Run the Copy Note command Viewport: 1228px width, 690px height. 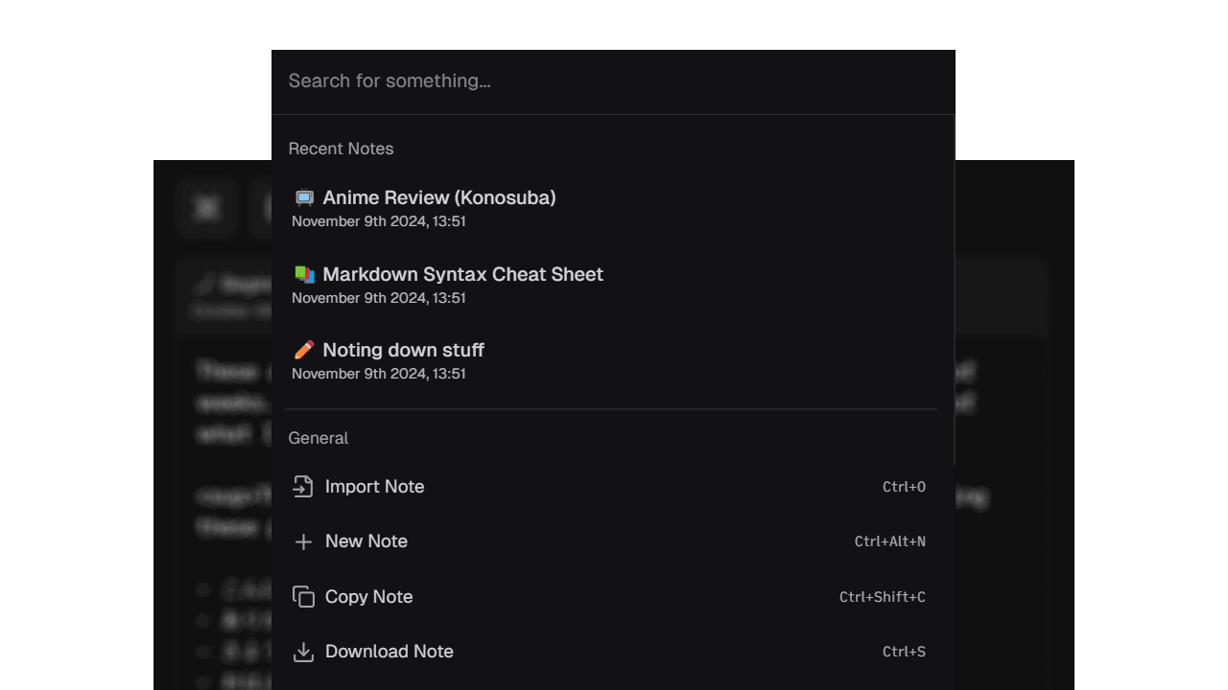point(368,597)
